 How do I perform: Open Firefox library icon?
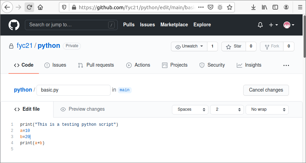tap(264, 7)
